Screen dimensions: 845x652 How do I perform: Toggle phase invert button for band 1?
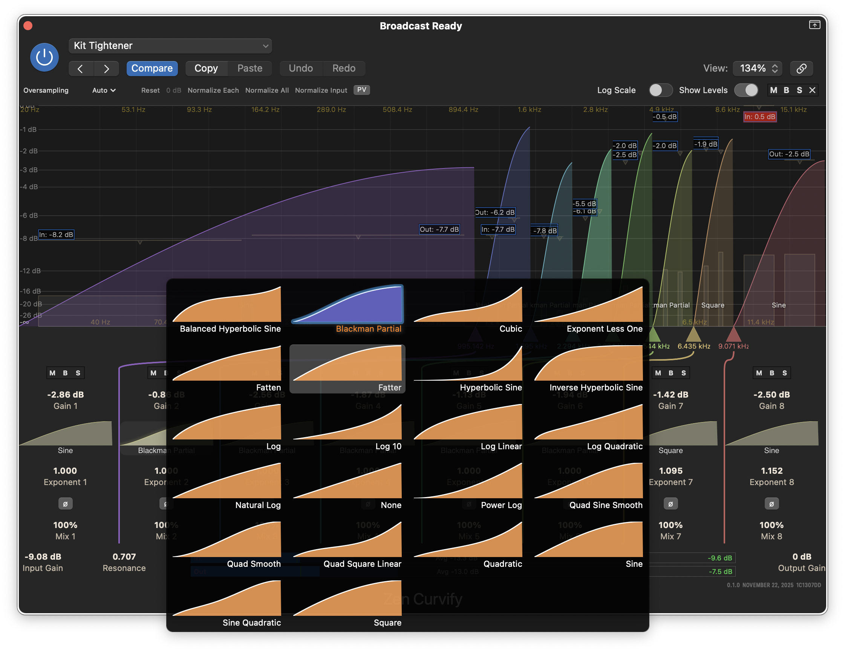(65, 504)
